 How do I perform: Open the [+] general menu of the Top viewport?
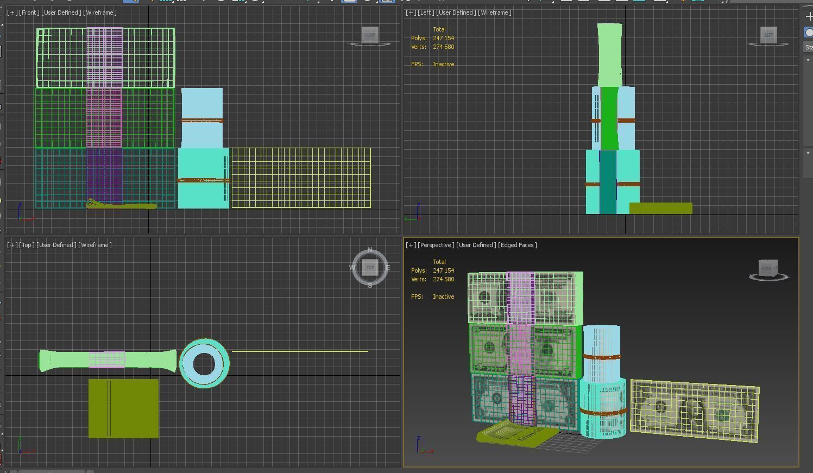click(12, 245)
